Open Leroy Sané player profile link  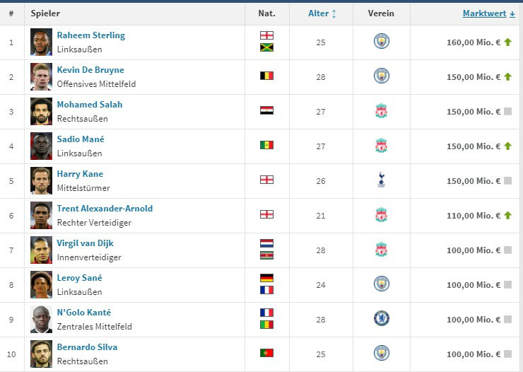(79, 278)
